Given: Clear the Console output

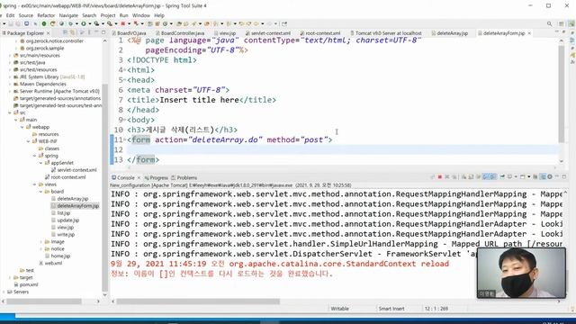Looking at the screenshot, I should point(463,177).
